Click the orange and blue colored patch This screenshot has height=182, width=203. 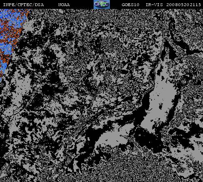11,41
